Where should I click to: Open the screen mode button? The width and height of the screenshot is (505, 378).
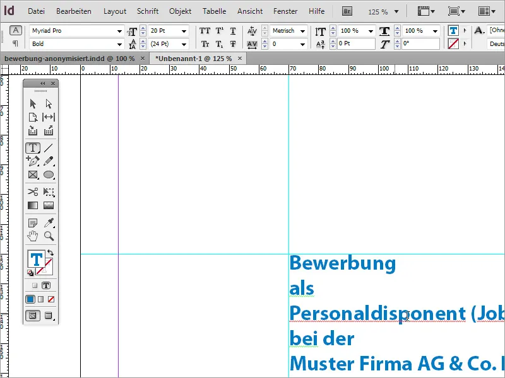pyautogui.click(x=456, y=11)
